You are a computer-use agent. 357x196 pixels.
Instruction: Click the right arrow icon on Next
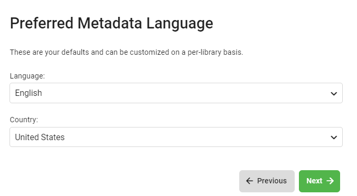330,181
